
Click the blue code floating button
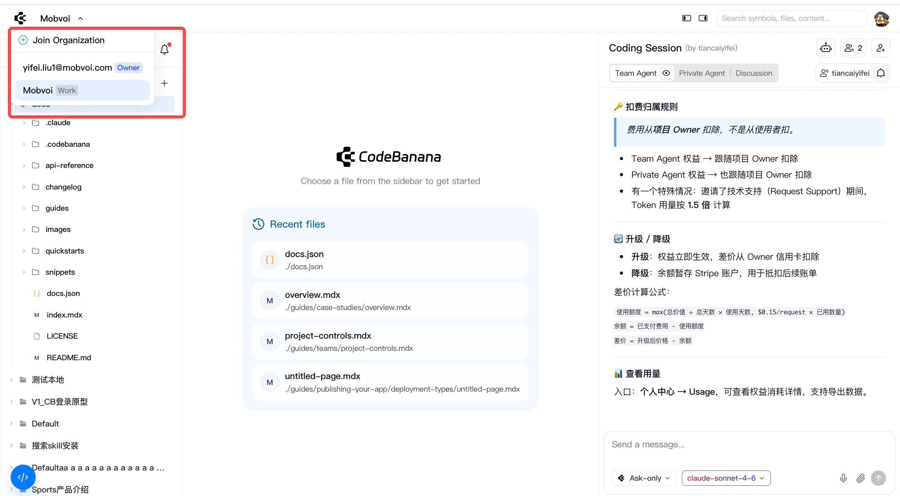23,477
